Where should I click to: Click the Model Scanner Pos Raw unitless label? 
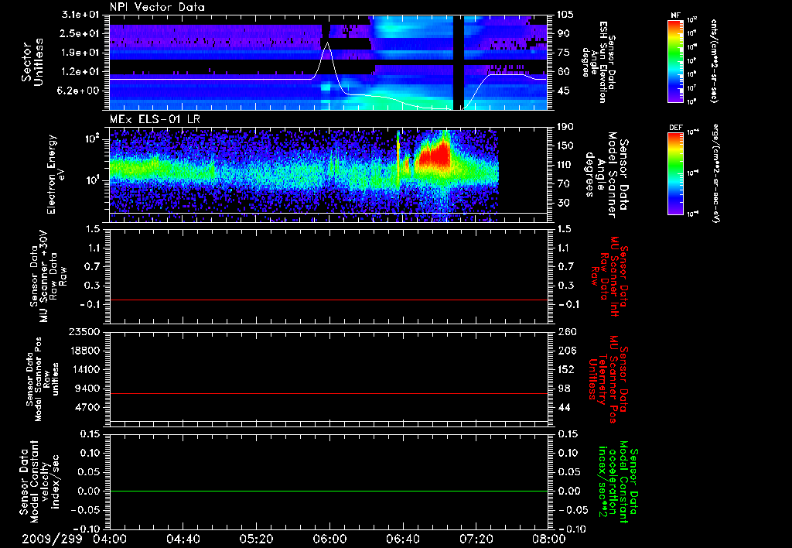point(42,379)
